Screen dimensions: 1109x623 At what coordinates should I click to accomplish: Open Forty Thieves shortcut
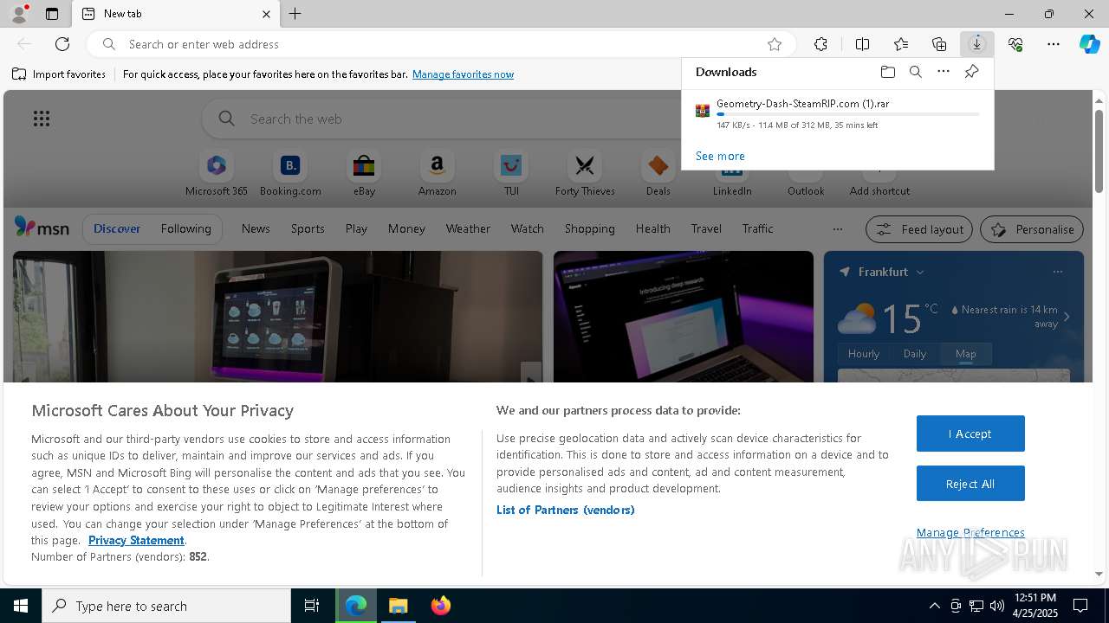[x=585, y=174]
